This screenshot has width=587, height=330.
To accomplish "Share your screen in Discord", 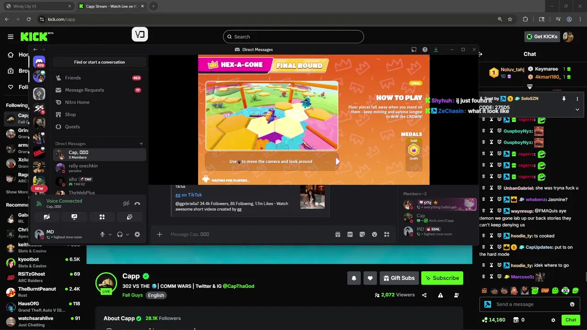I will [x=74, y=217].
